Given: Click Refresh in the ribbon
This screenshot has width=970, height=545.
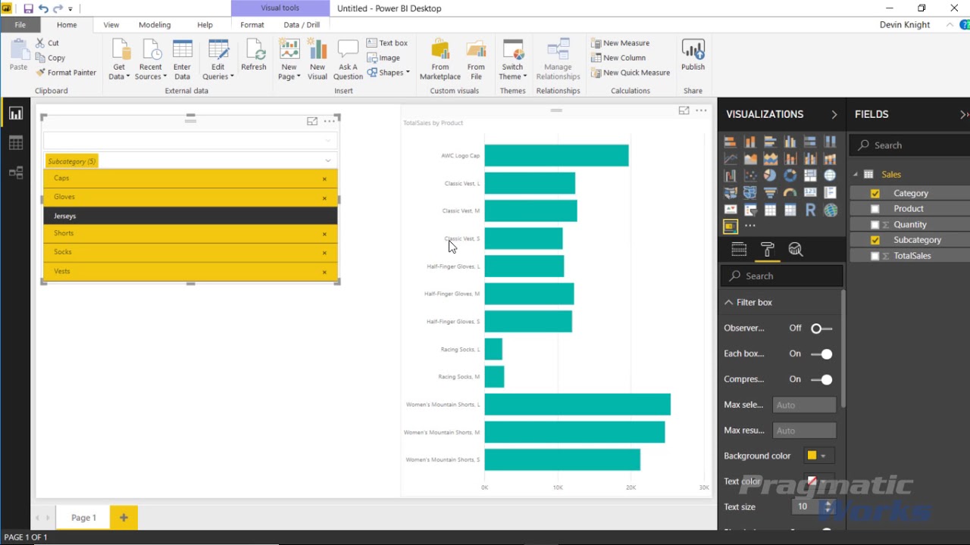Looking at the screenshot, I should 254,55.
